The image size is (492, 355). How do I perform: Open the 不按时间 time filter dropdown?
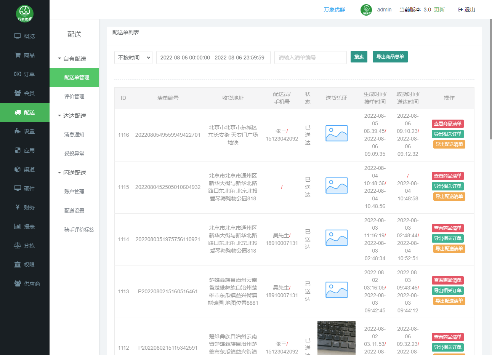(133, 58)
